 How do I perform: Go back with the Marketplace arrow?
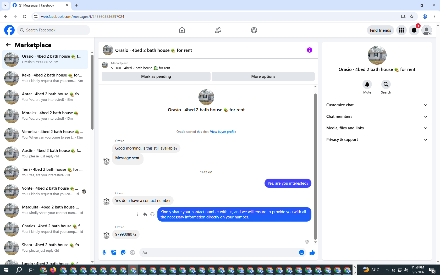click(x=8, y=45)
